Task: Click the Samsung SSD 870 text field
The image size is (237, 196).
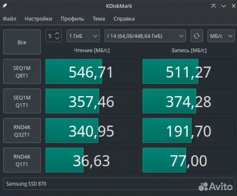Action: point(118,184)
